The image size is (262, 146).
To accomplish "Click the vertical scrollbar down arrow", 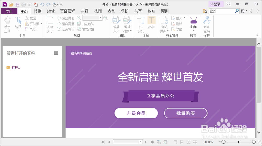I will (x=259, y=133).
